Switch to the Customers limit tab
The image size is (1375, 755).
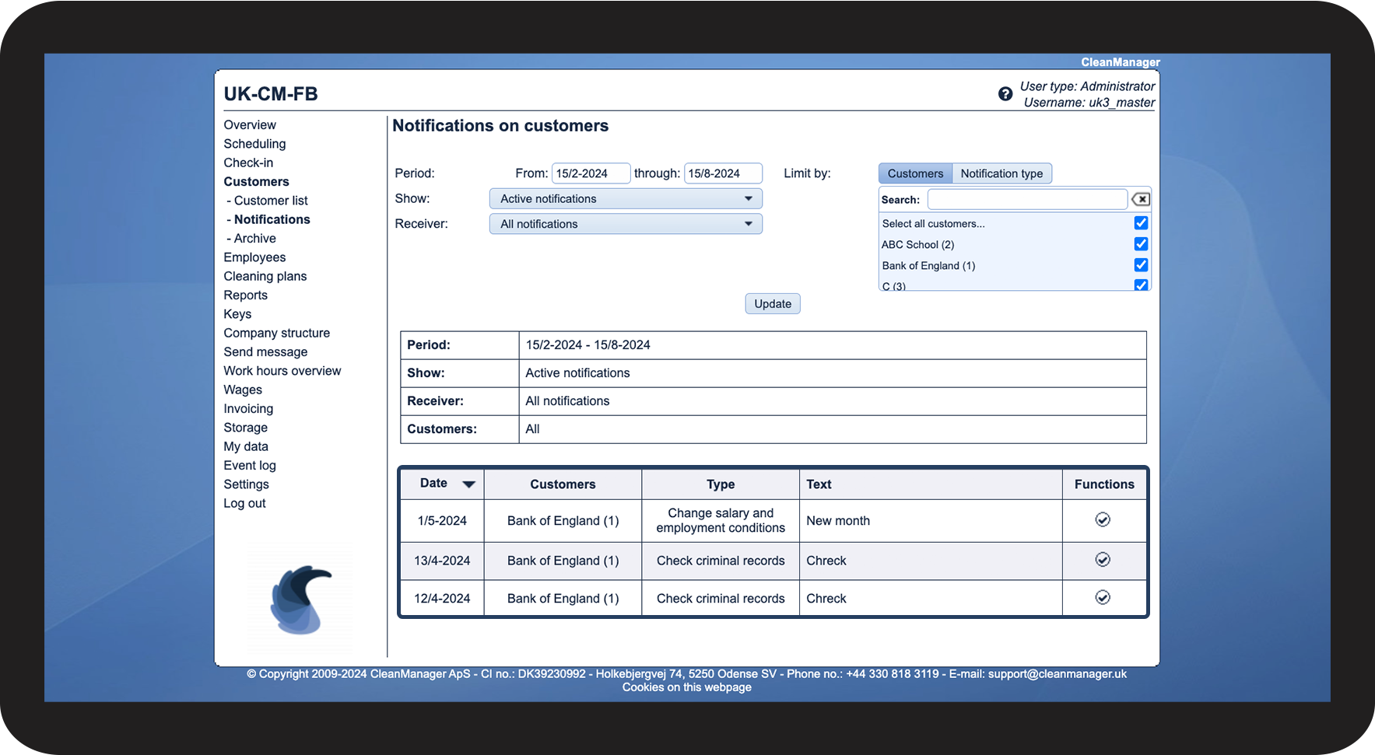point(915,173)
